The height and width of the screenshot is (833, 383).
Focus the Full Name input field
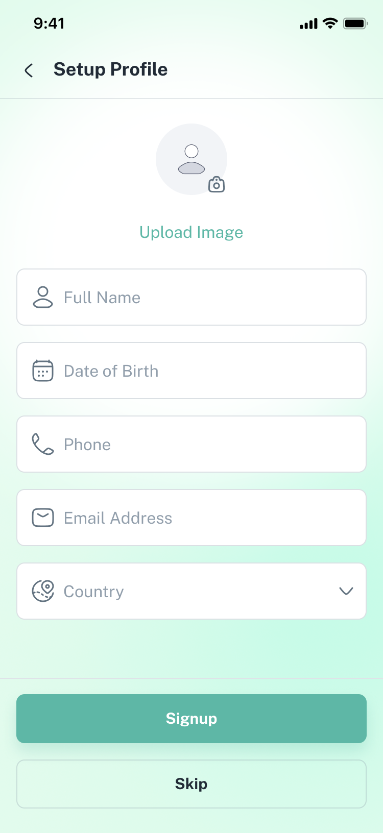tap(204, 297)
